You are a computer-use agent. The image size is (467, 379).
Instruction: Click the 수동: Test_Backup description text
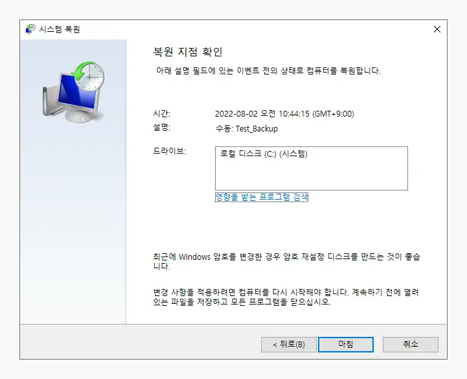pos(247,129)
